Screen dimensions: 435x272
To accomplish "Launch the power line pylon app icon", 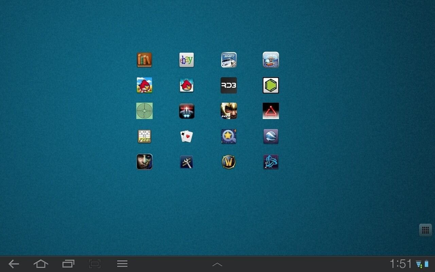I will click(187, 162).
